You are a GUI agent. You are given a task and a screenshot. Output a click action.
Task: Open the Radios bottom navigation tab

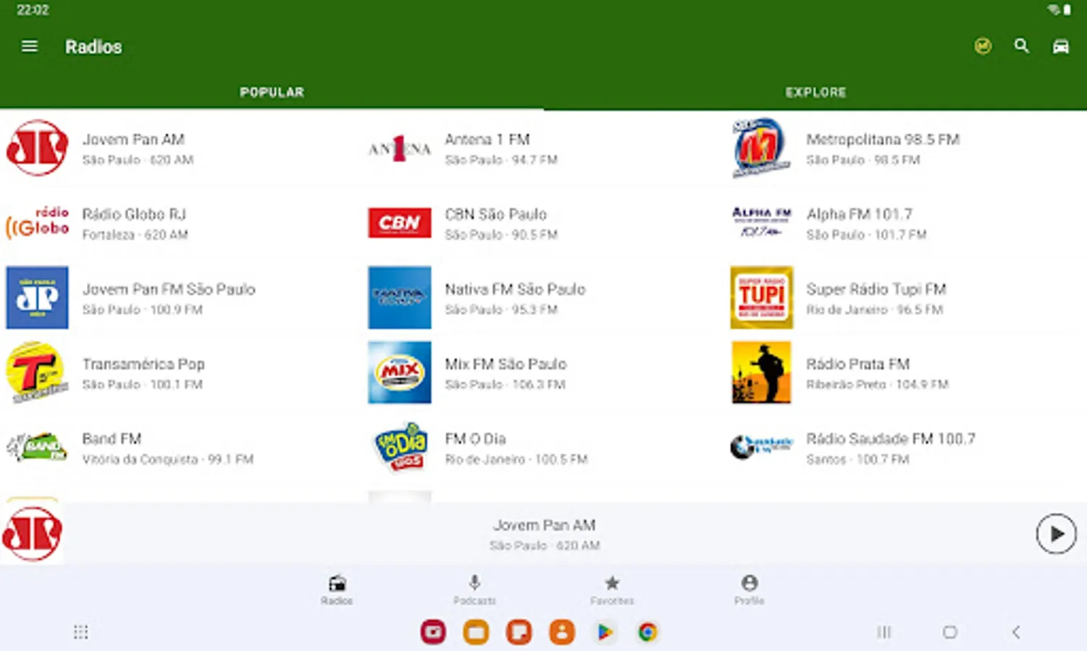337,590
